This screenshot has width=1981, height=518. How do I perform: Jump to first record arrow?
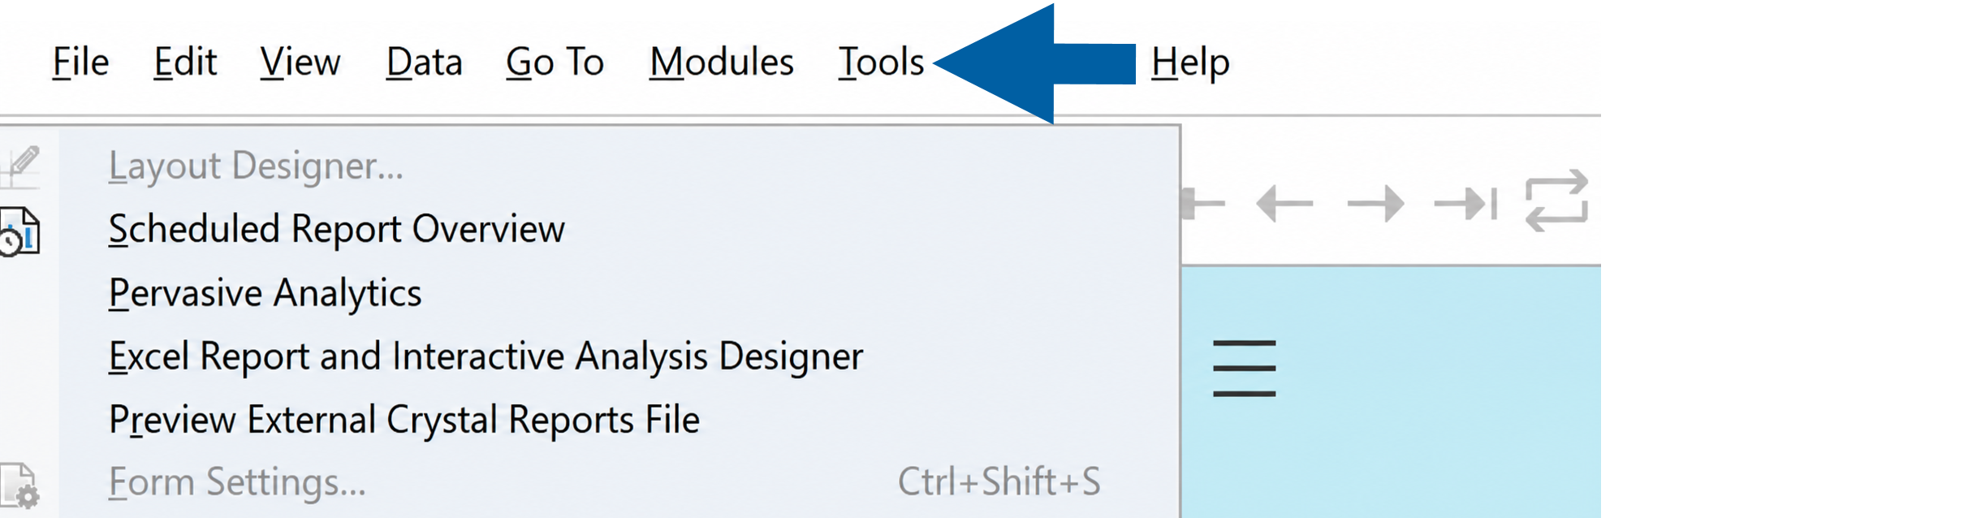[x=1202, y=203]
